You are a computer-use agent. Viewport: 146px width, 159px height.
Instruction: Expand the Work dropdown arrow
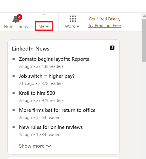[x=78, y=26]
